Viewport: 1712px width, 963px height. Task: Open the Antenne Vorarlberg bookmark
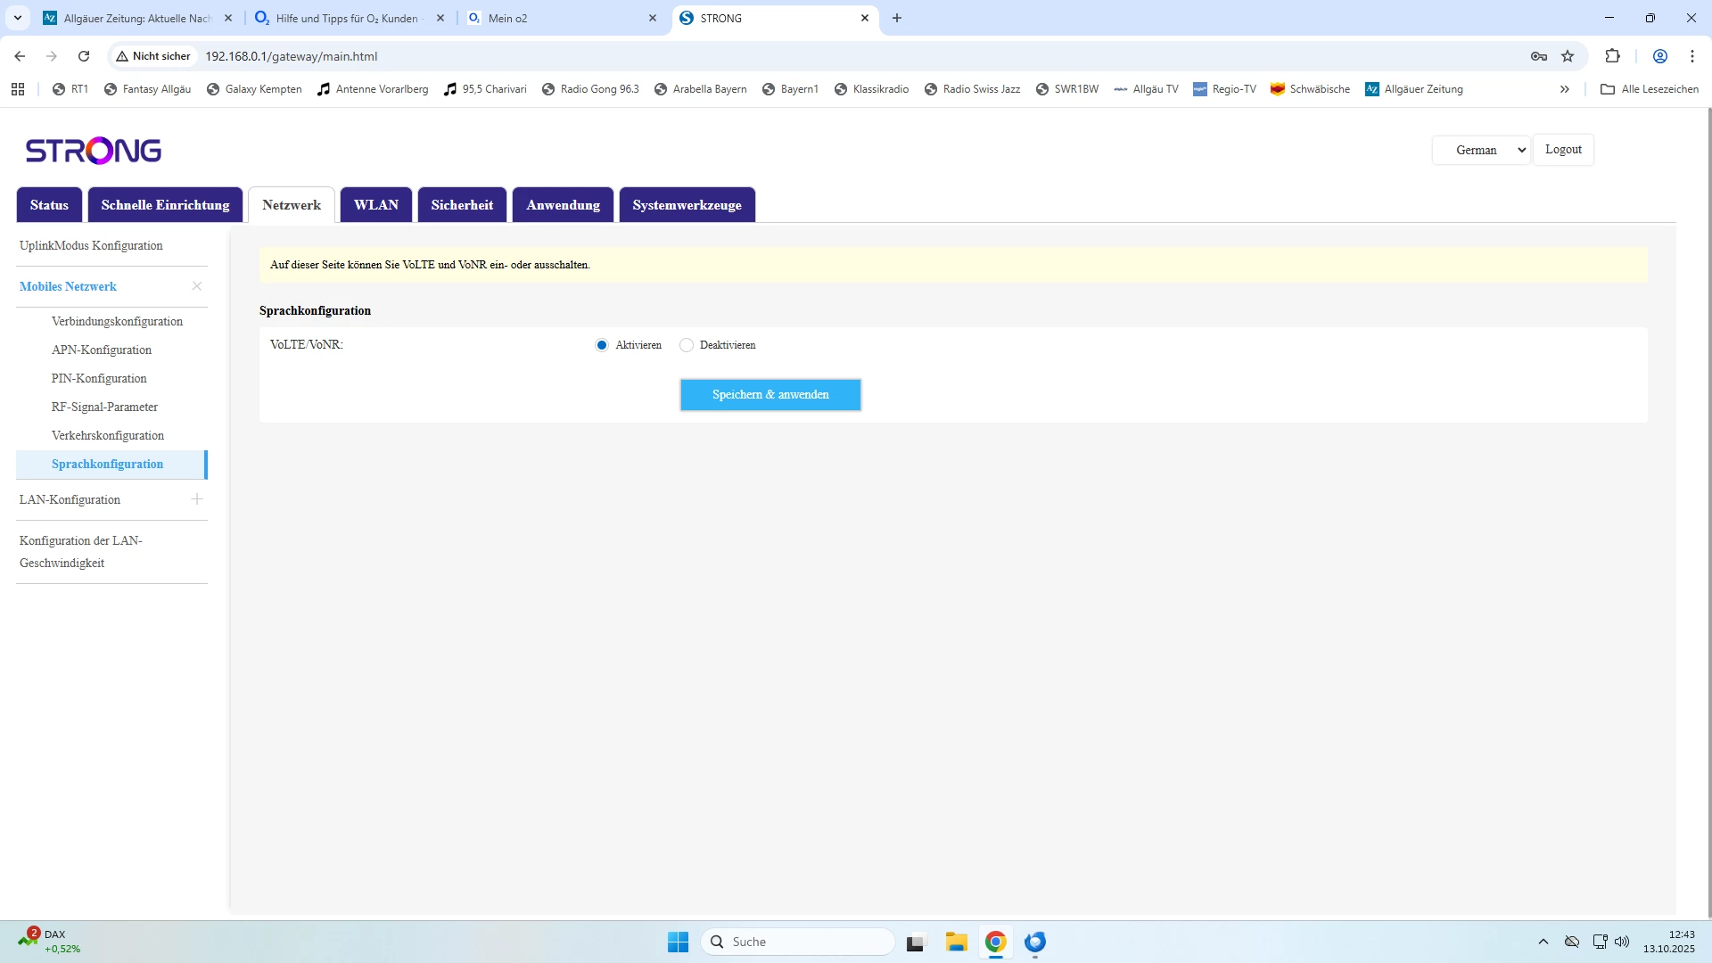click(373, 89)
